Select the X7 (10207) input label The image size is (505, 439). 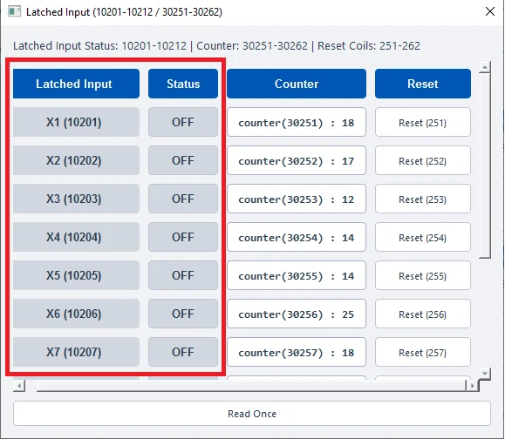pyautogui.click(x=77, y=352)
